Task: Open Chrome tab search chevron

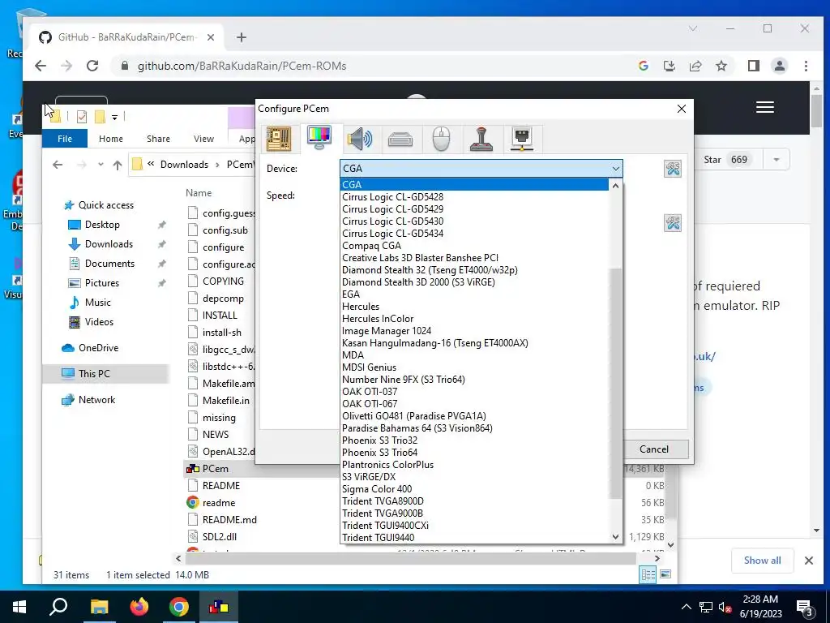Action: 693,28
